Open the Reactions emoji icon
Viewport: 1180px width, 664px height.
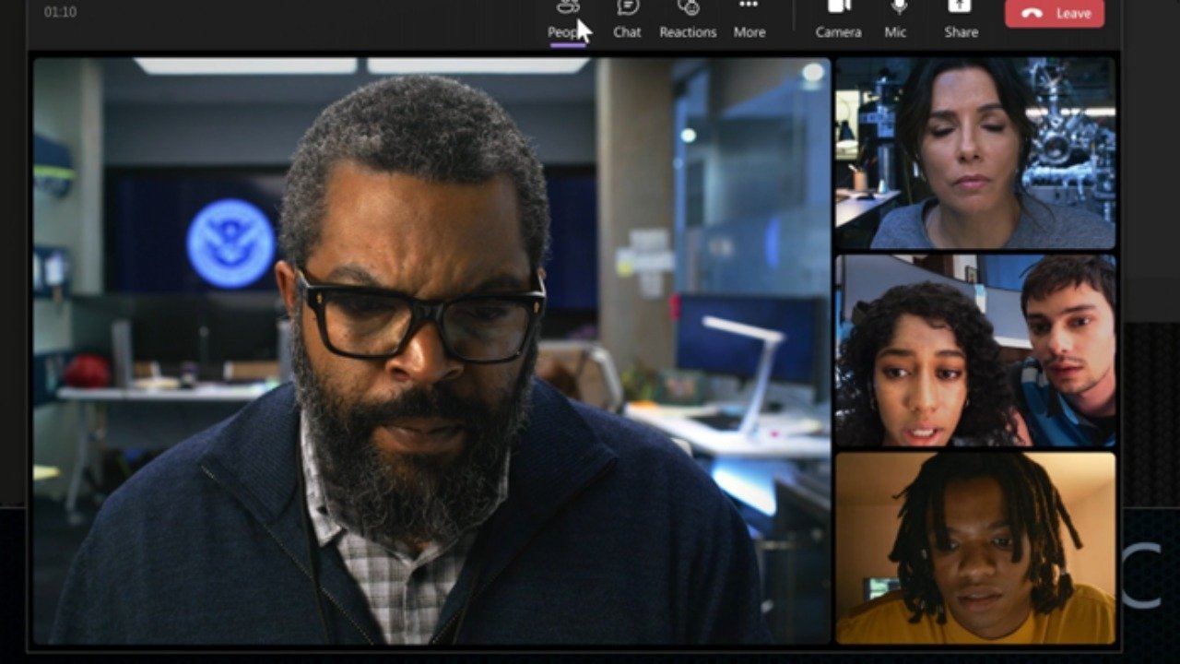coord(688,7)
